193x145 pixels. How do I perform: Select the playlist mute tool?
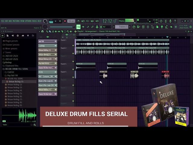tap(56, 31)
